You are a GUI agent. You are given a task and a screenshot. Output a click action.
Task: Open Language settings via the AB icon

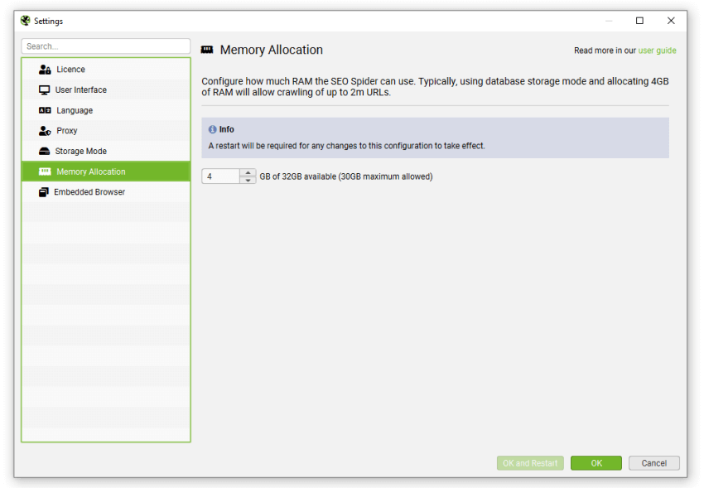(x=45, y=110)
